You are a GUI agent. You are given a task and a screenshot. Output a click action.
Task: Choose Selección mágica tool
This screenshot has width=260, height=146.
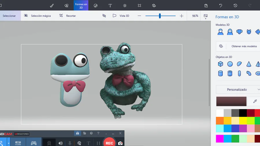[38, 16]
